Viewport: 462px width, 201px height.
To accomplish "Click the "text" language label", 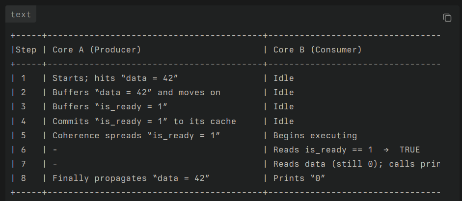I will click(21, 14).
